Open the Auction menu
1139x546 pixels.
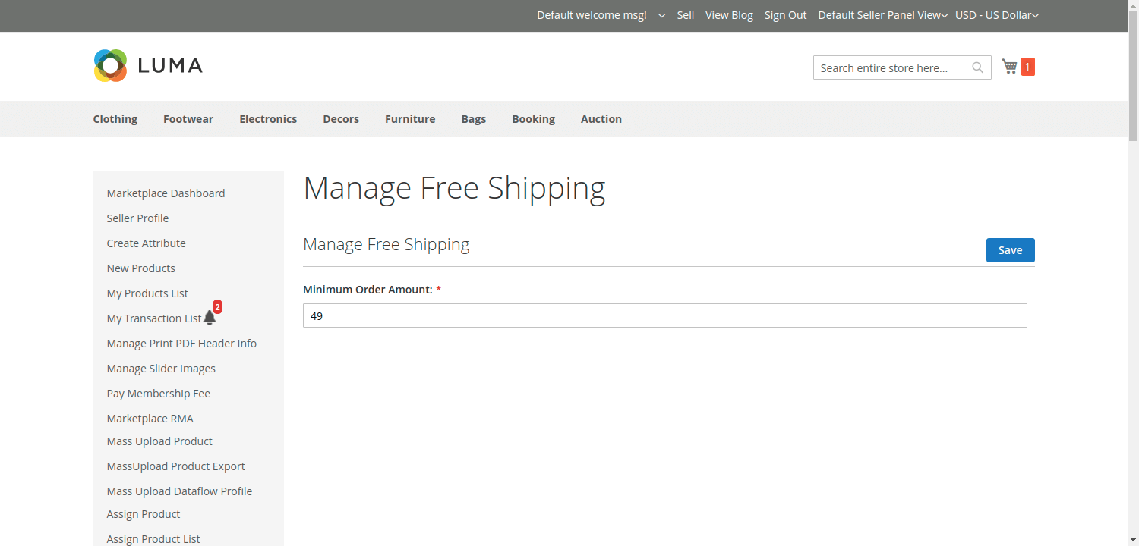coord(601,118)
